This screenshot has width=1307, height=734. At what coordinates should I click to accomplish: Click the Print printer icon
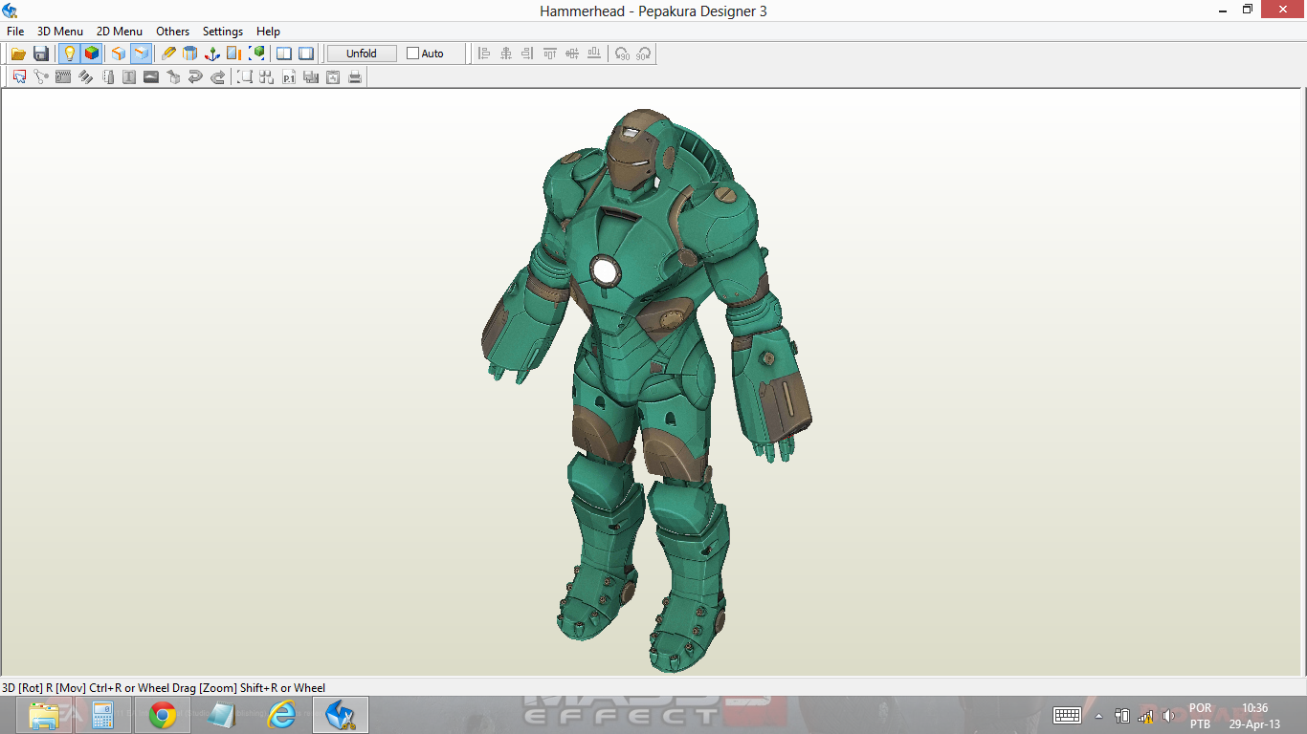click(355, 76)
